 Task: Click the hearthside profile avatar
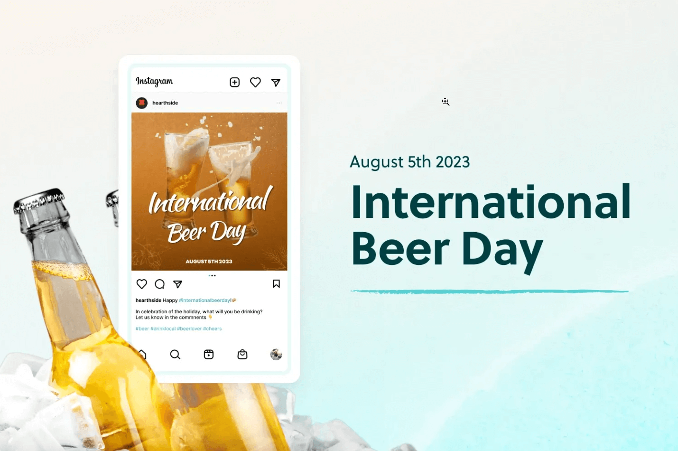pyautogui.click(x=142, y=103)
